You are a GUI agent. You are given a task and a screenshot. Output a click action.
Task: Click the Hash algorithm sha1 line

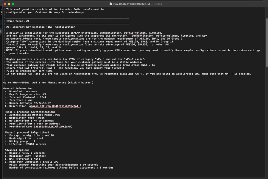pyautogui.click(x=24, y=138)
